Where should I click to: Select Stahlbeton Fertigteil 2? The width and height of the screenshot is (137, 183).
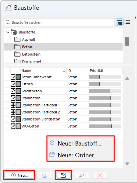click(63, 112)
